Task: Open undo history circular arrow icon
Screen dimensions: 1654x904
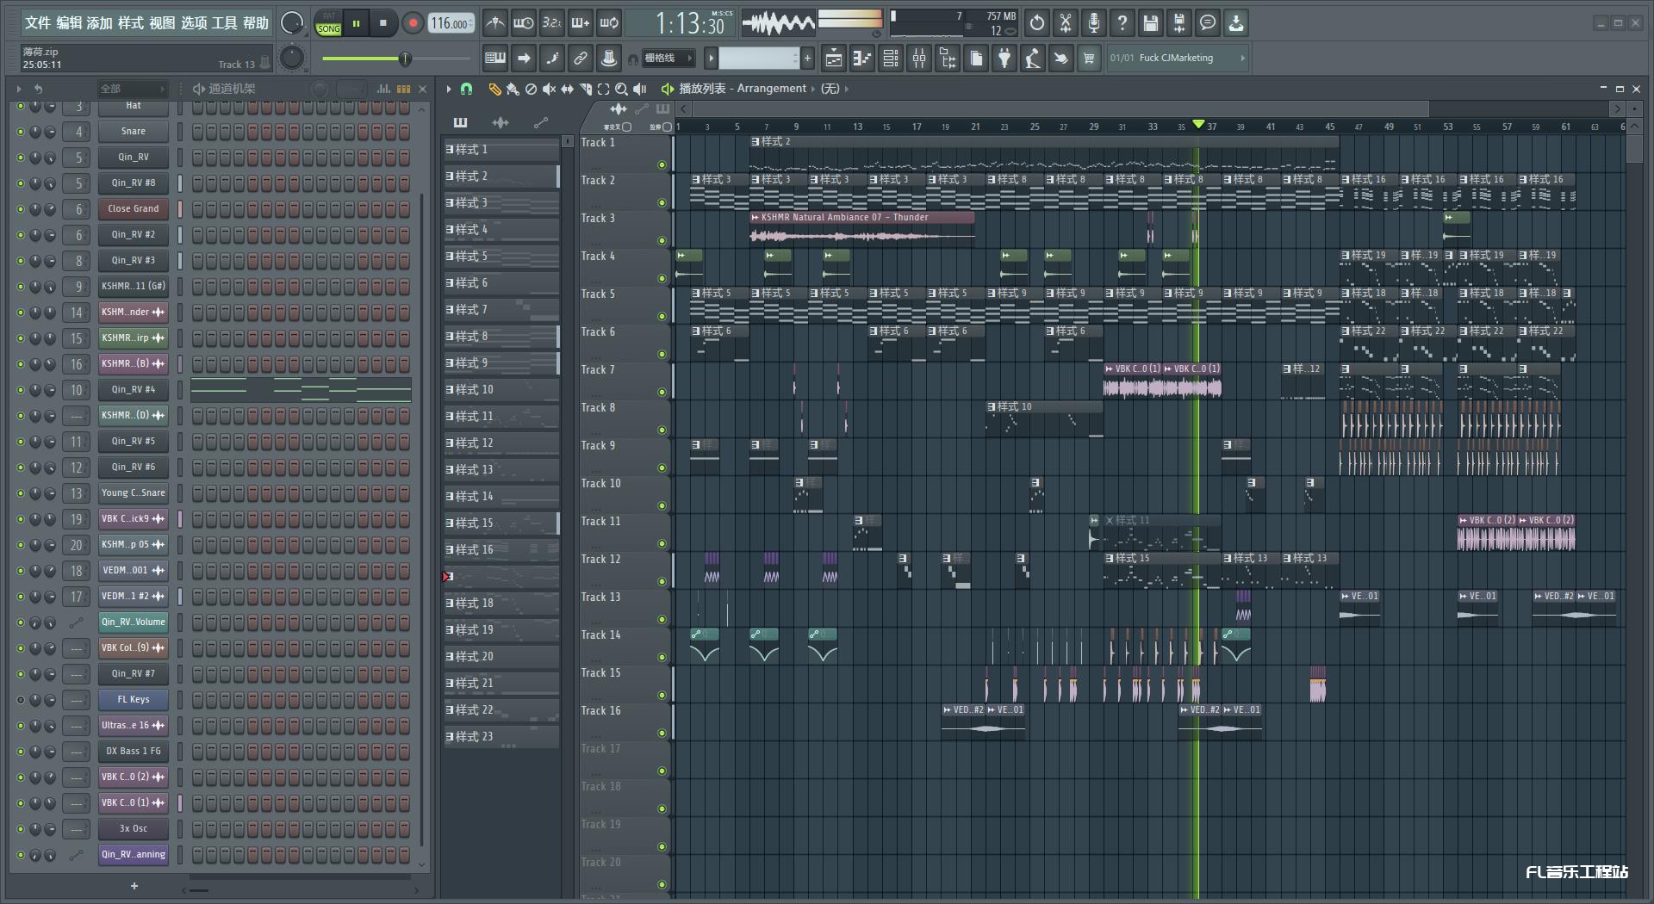Action: point(1037,23)
